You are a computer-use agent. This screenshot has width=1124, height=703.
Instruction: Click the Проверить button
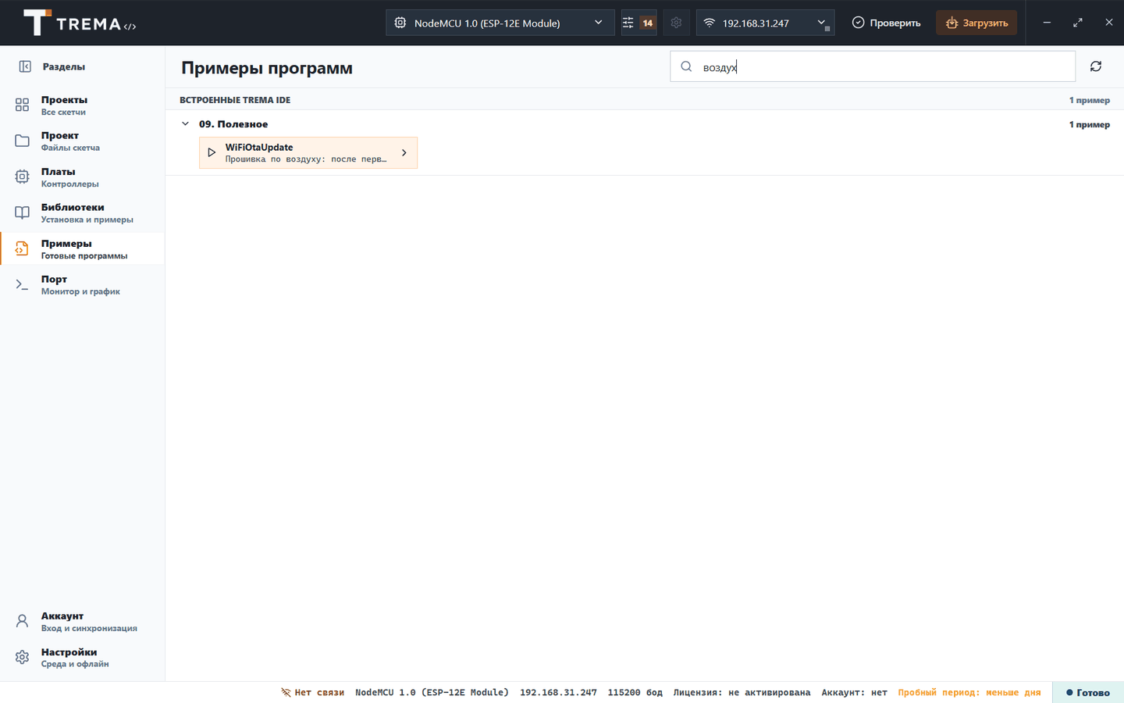[887, 23]
